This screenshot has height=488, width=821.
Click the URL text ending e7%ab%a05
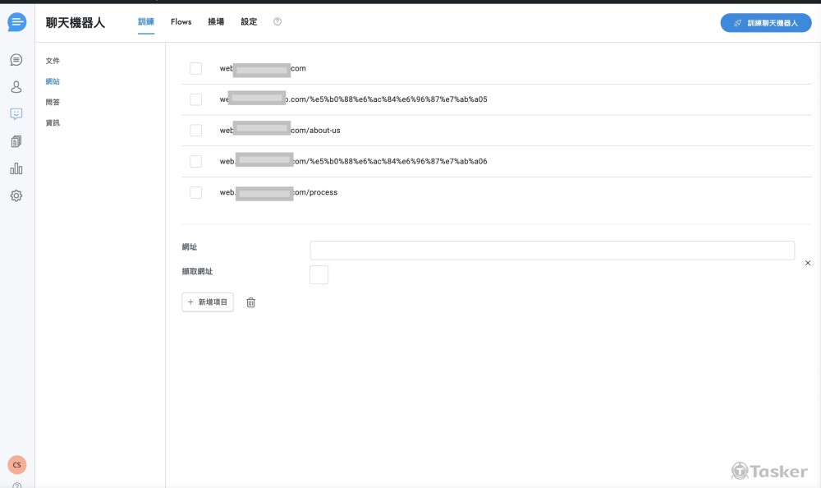[x=353, y=99]
